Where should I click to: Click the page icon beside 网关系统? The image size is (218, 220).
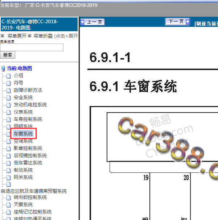pyautogui.click(x=9, y=178)
